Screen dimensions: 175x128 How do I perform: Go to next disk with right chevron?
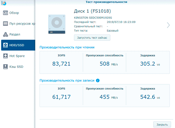pos(168,25)
